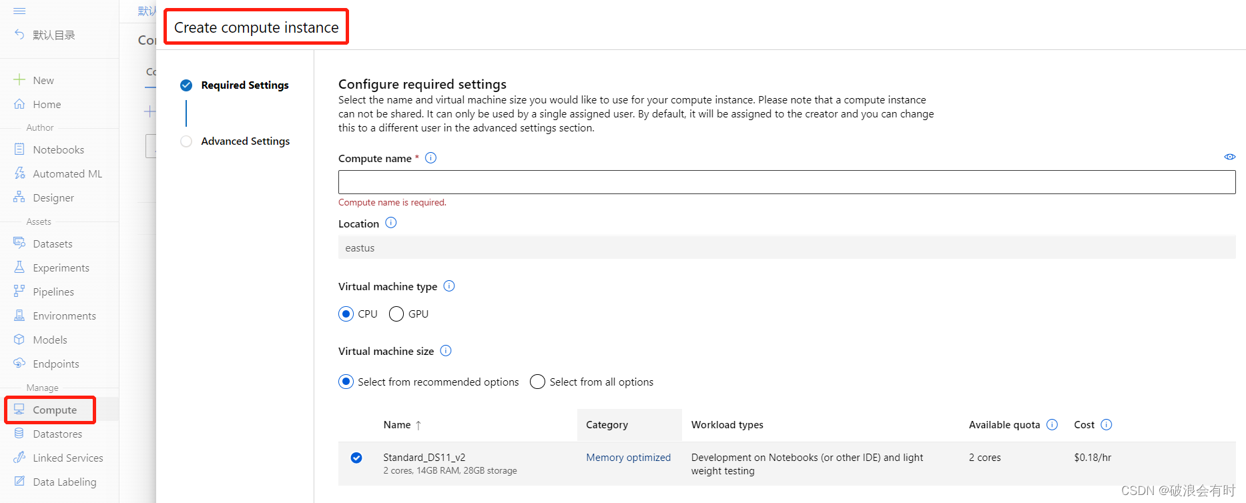Open Experiments flask icon

coord(19,268)
